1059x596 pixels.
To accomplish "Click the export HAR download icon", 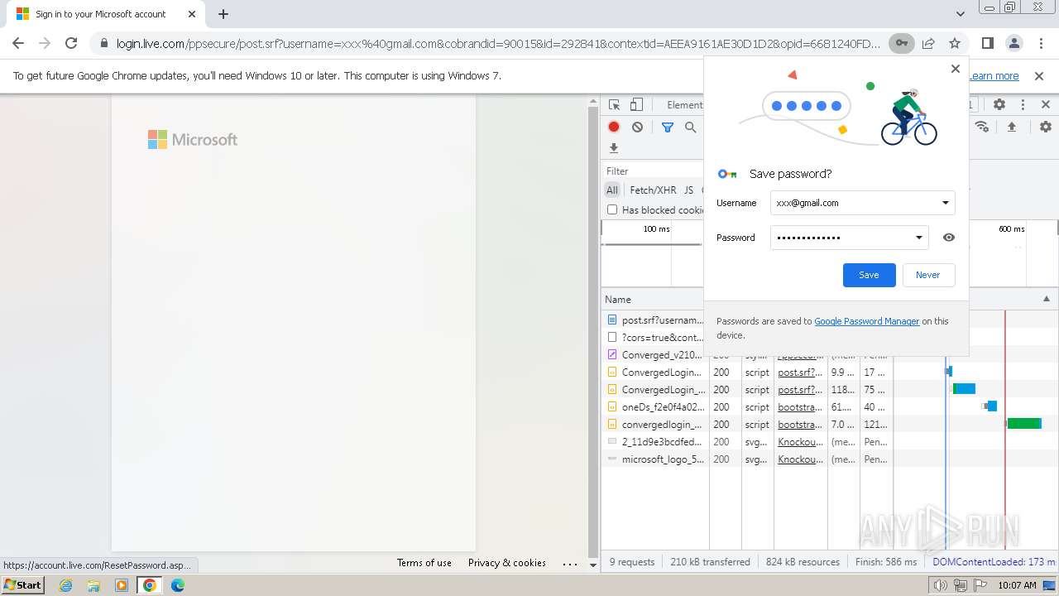I will click(614, 148).
